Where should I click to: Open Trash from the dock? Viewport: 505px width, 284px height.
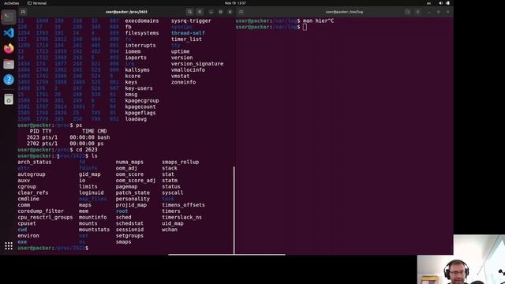click(x=9, y=99)
